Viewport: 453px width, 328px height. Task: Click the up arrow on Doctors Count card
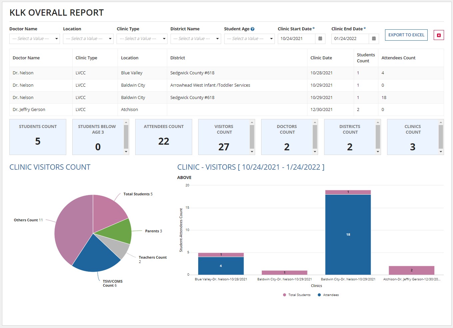point(315,122)
